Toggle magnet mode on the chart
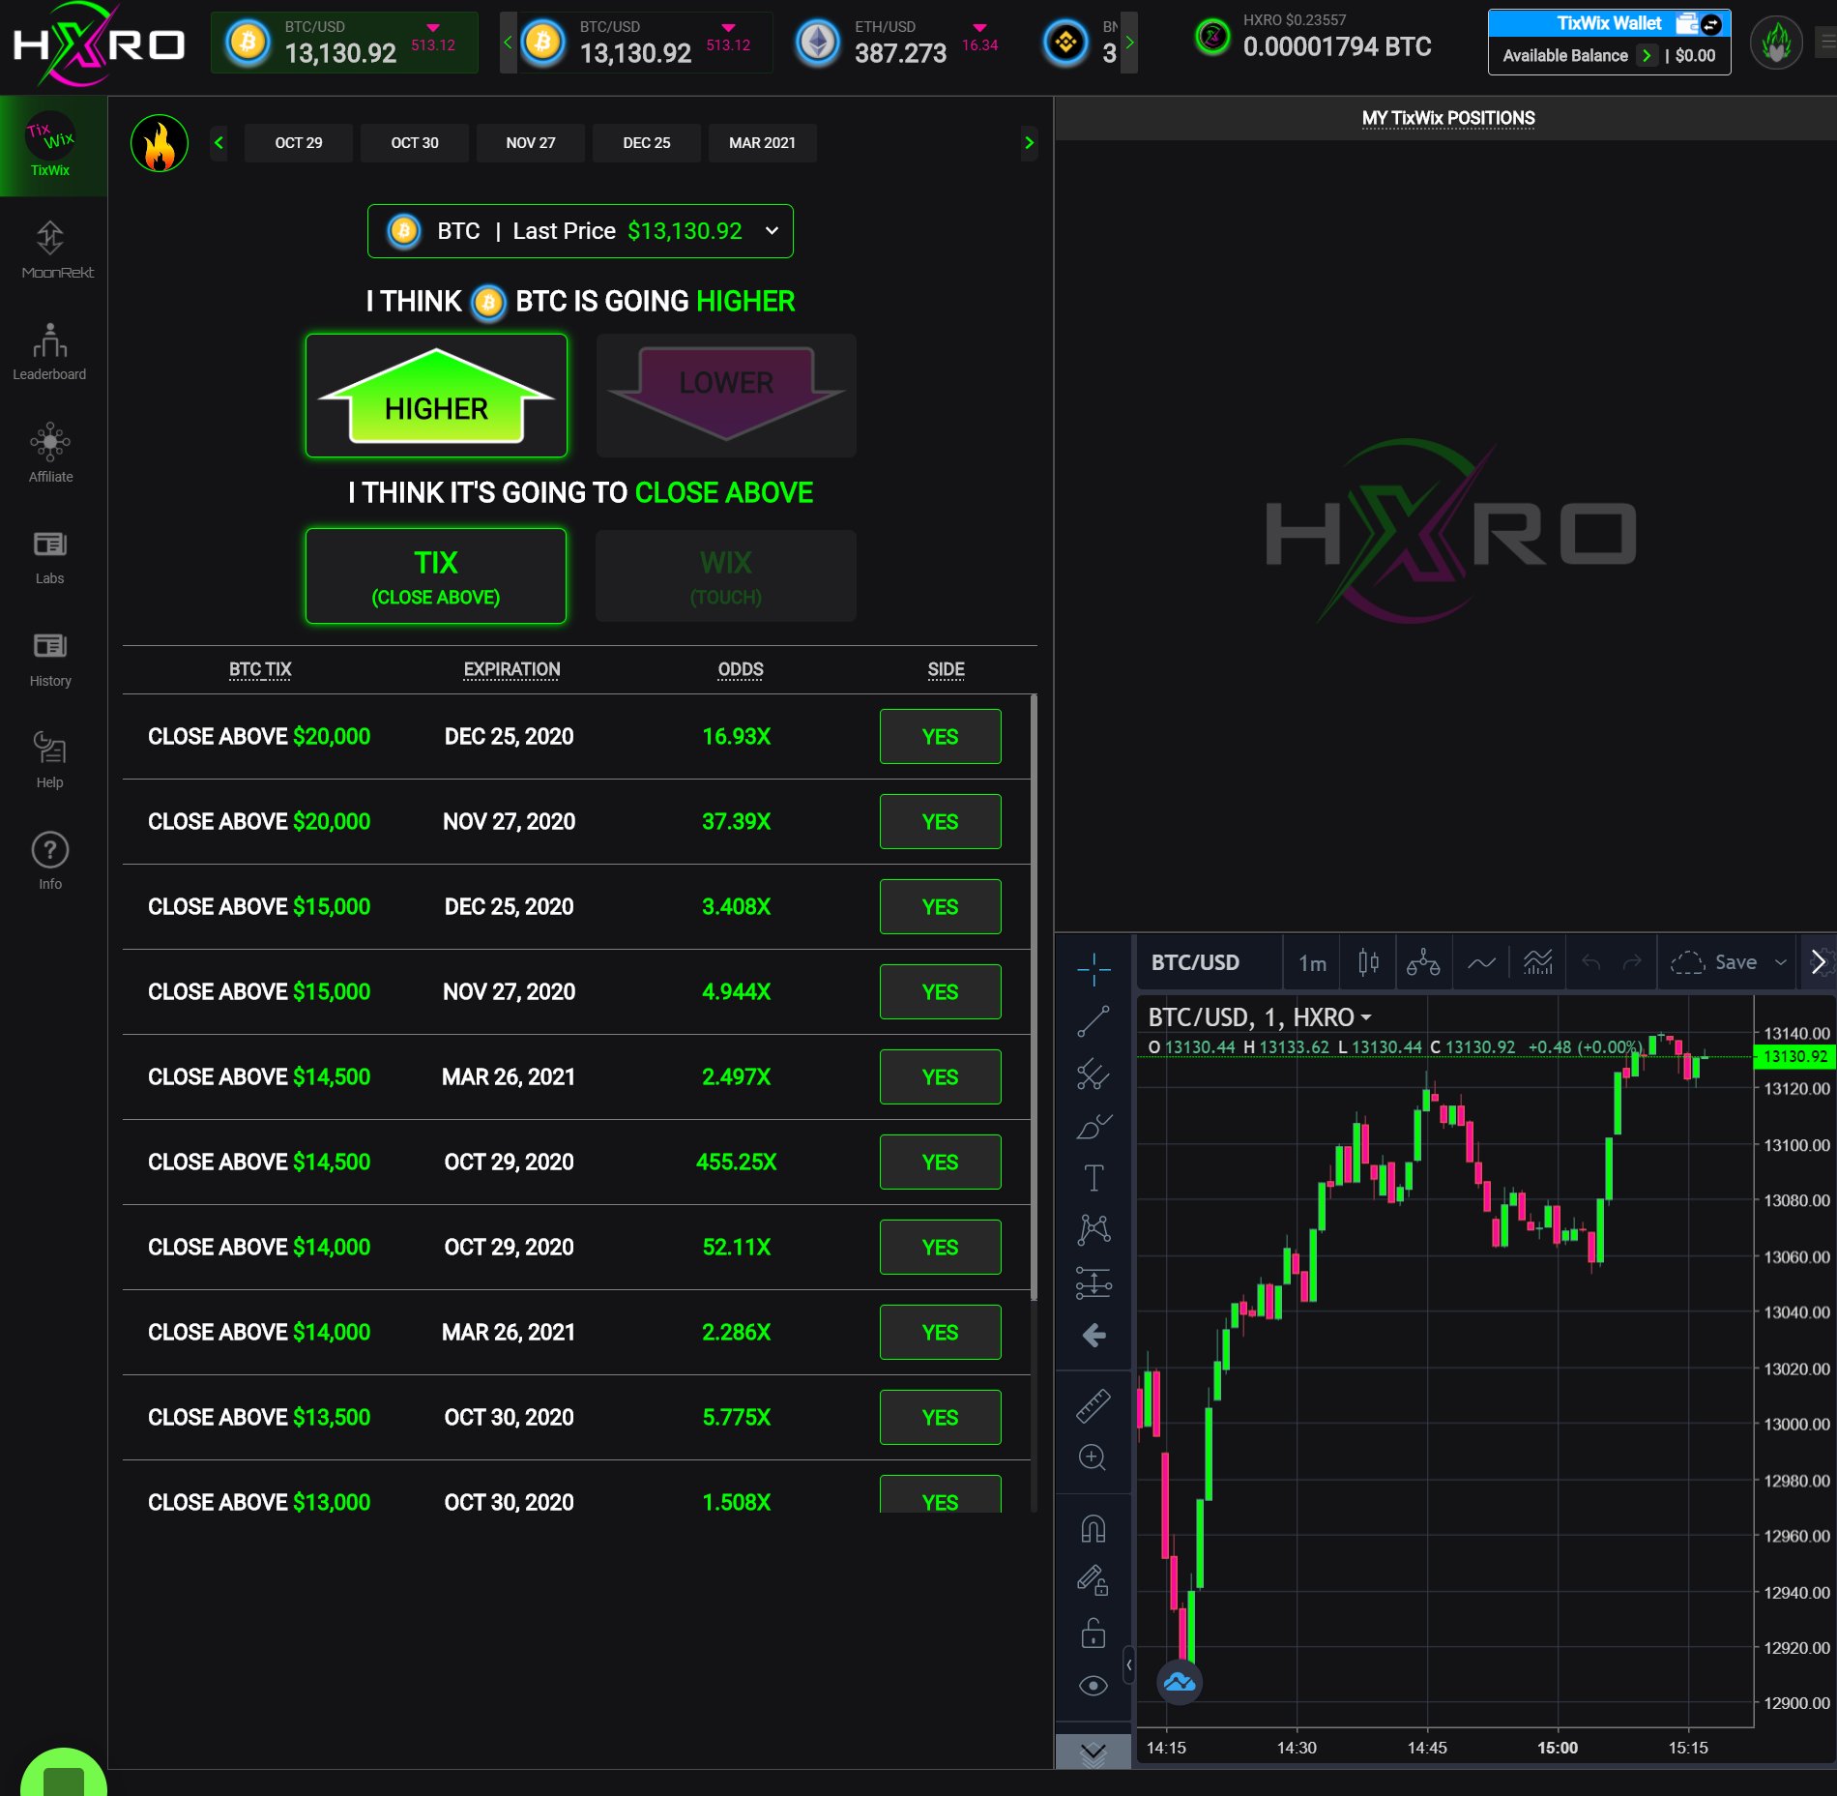Image resolution: width=1837 pixels, height=1796 pixels. (1093, 1529)
